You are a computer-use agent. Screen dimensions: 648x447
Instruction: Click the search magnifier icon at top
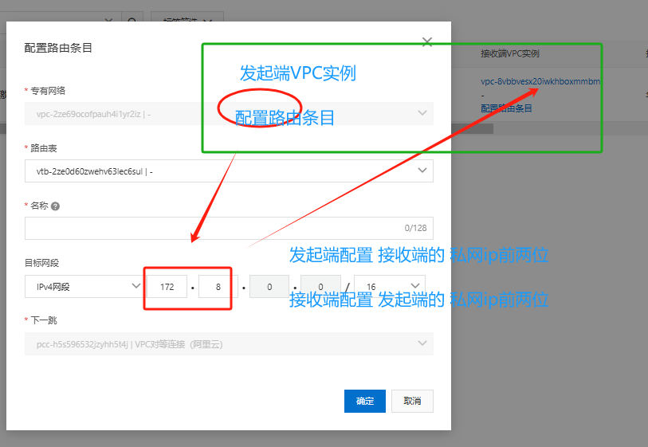(132, 19)
